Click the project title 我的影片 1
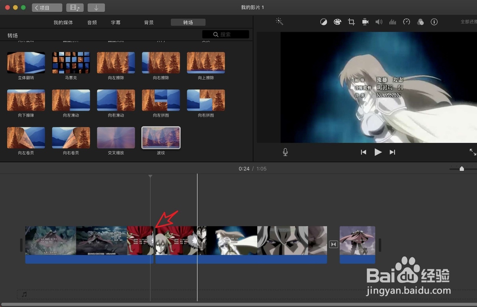Image resolution: width=477 pixels, height=307 pixels. click(x=252, y=7)
